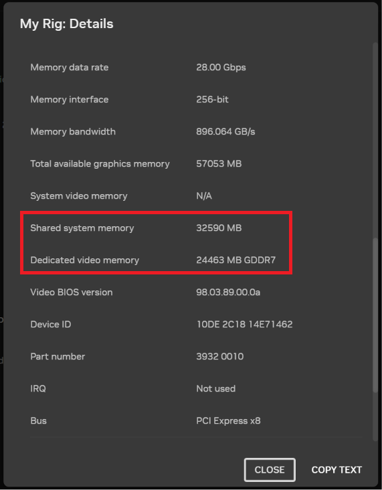This screenshot has width=382, height=490.
Task: Click the 24463 MB GDDR7 value
Action: (235, 260)
